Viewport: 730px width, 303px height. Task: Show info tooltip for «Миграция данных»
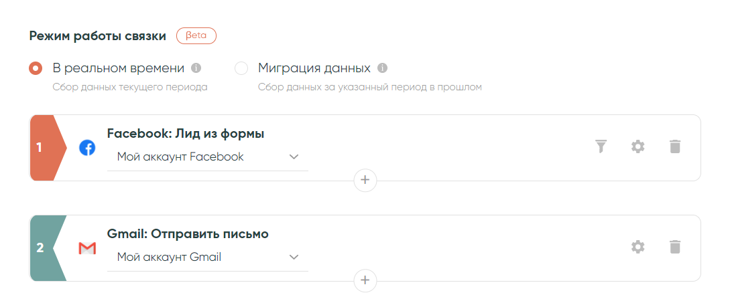pyautogui.click(x=383, y=68)
